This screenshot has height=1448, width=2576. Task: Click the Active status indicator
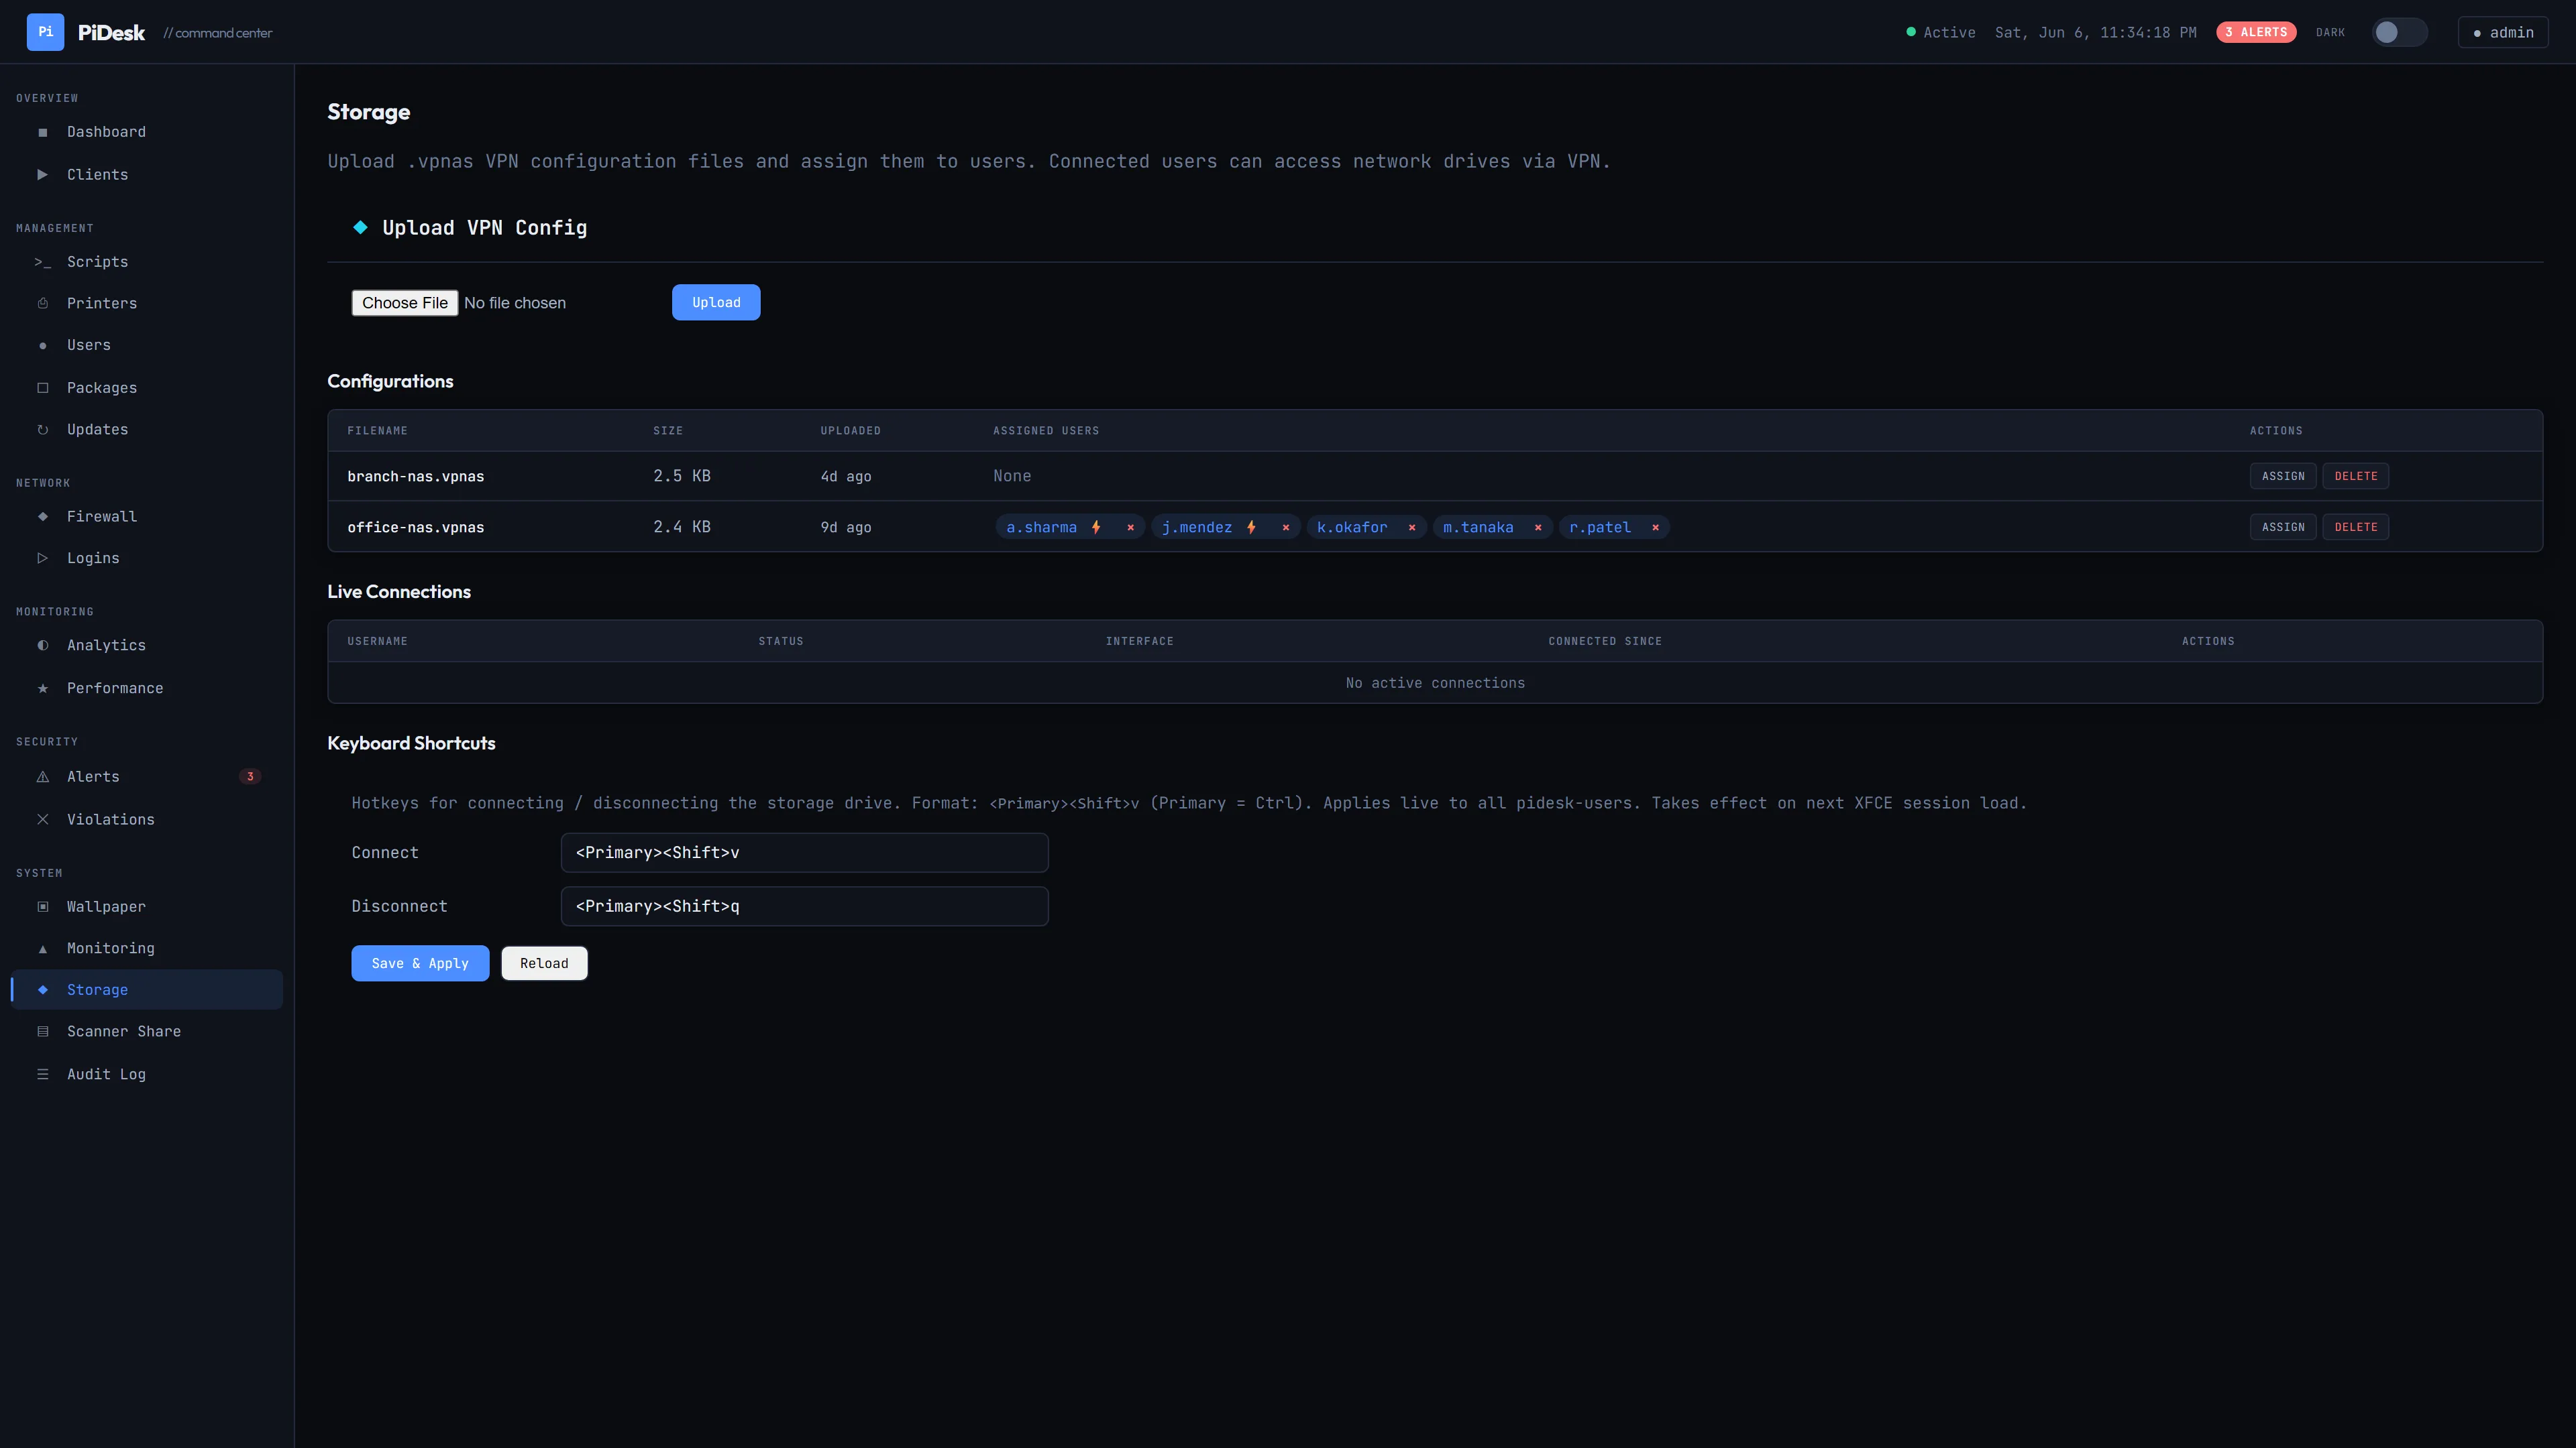pos(1941,32)
